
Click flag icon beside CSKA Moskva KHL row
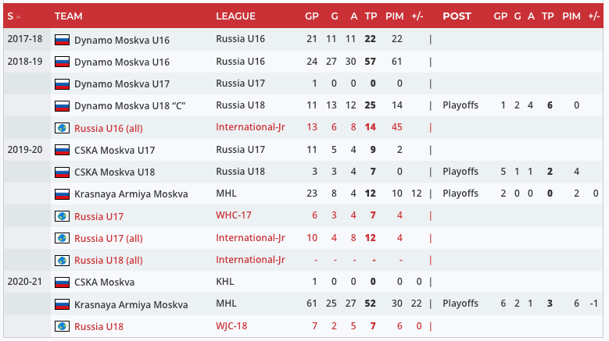point(62,282)
